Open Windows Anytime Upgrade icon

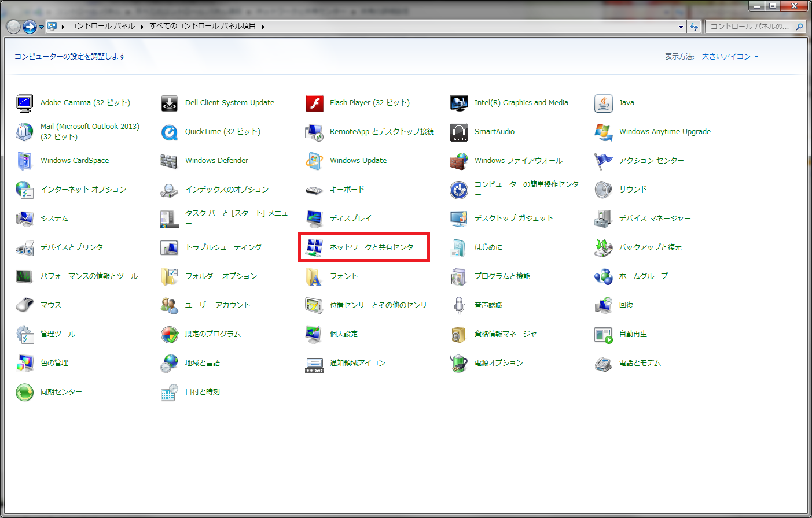click(x=604, y=132)
